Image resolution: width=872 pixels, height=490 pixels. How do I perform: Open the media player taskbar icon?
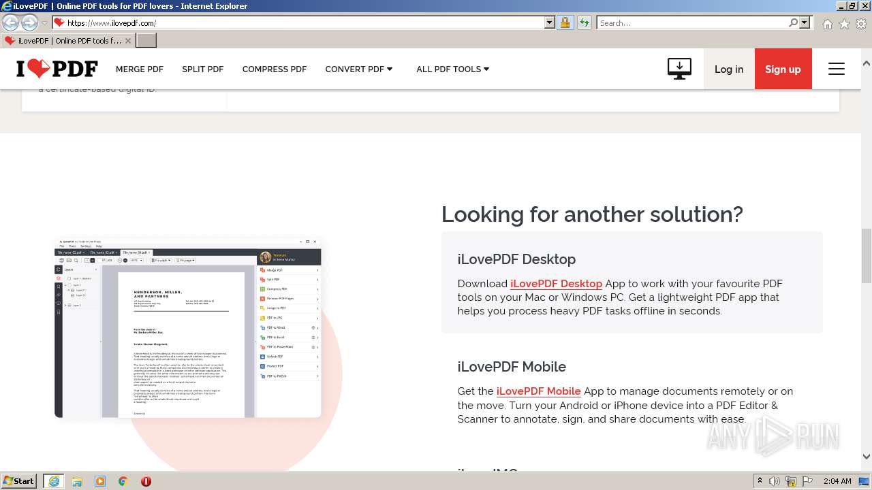[x=100, y=481]
